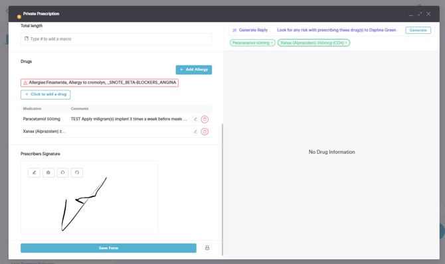Add an allergy with Add Allergy
This screenshot has height=264, width=445.
click(194, 70)
